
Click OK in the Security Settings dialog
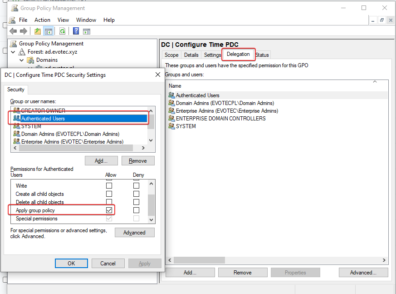[71, 264]
